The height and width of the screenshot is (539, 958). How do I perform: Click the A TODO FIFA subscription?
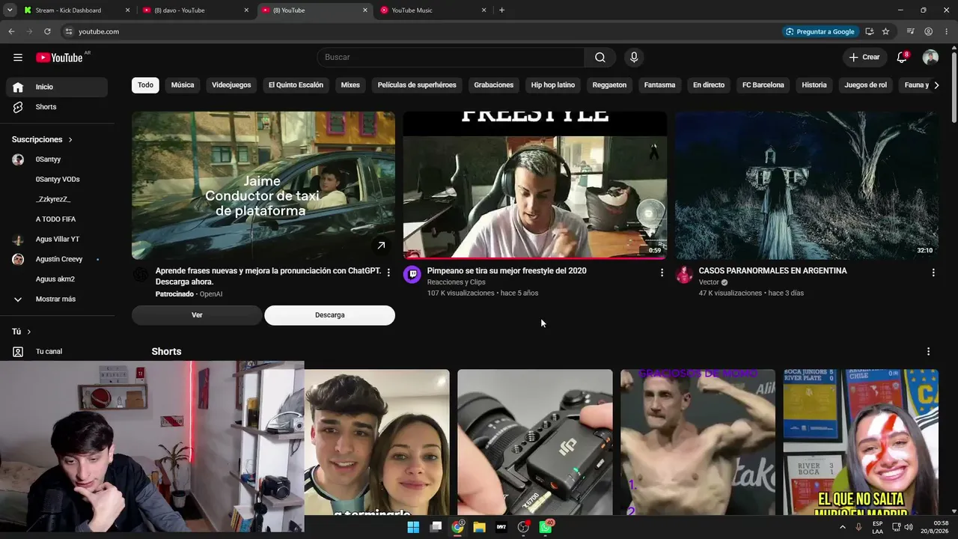tap(57, 219)
